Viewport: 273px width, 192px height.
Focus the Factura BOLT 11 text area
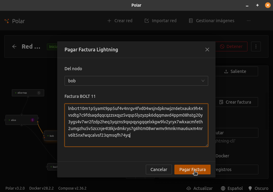pos(136,125)
